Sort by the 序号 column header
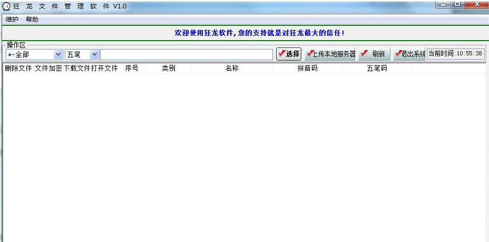The image size is (489, 242). [132, 69]
